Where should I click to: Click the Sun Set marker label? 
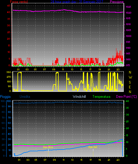93,147
